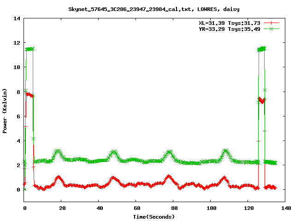Click the green curve peak near 108 seconds

225,151
